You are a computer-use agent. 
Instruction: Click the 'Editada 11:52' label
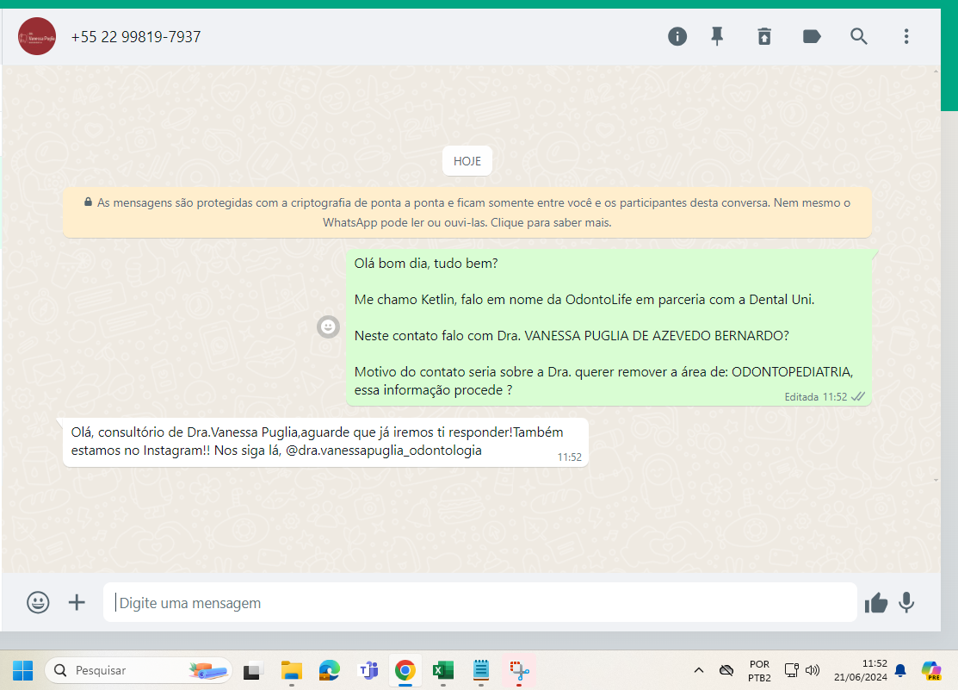coord(816,397)
